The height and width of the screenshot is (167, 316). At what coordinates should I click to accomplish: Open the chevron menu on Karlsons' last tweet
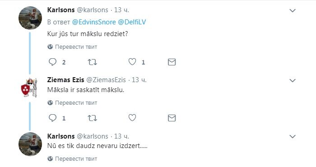click(x=293, y=137)
